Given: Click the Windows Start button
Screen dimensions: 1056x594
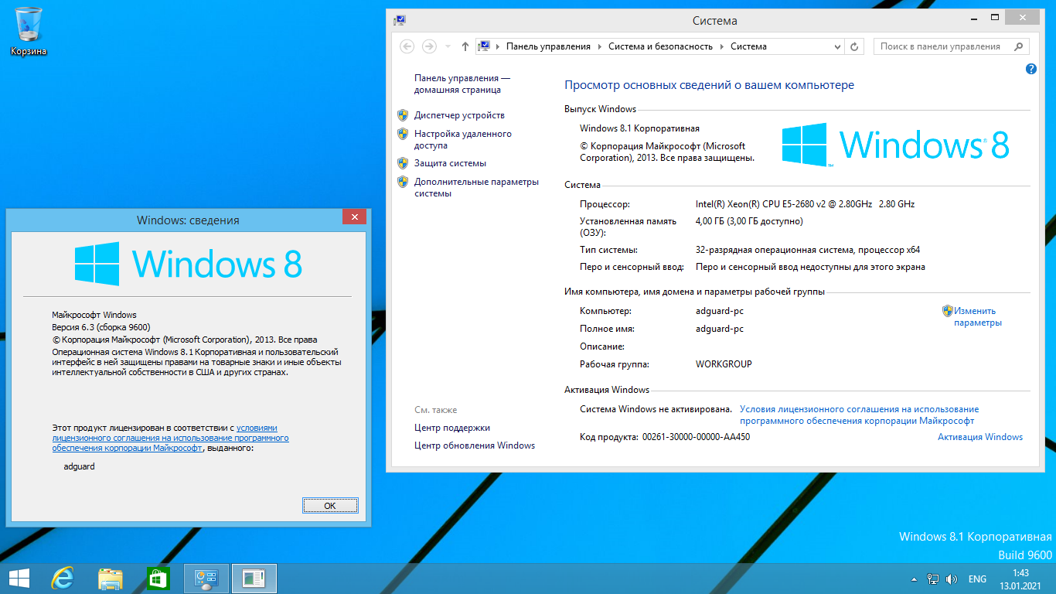Looking at the screenshot, I should (x=19, y=578).
